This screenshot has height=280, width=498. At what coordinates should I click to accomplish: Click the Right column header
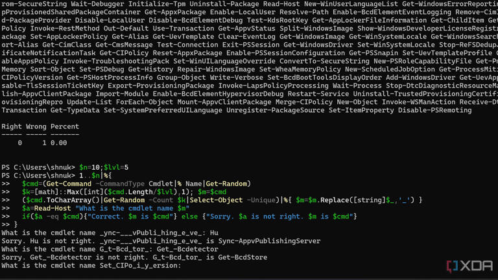12,126
